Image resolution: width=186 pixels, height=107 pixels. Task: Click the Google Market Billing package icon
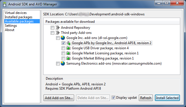click(x=68, y=58)
